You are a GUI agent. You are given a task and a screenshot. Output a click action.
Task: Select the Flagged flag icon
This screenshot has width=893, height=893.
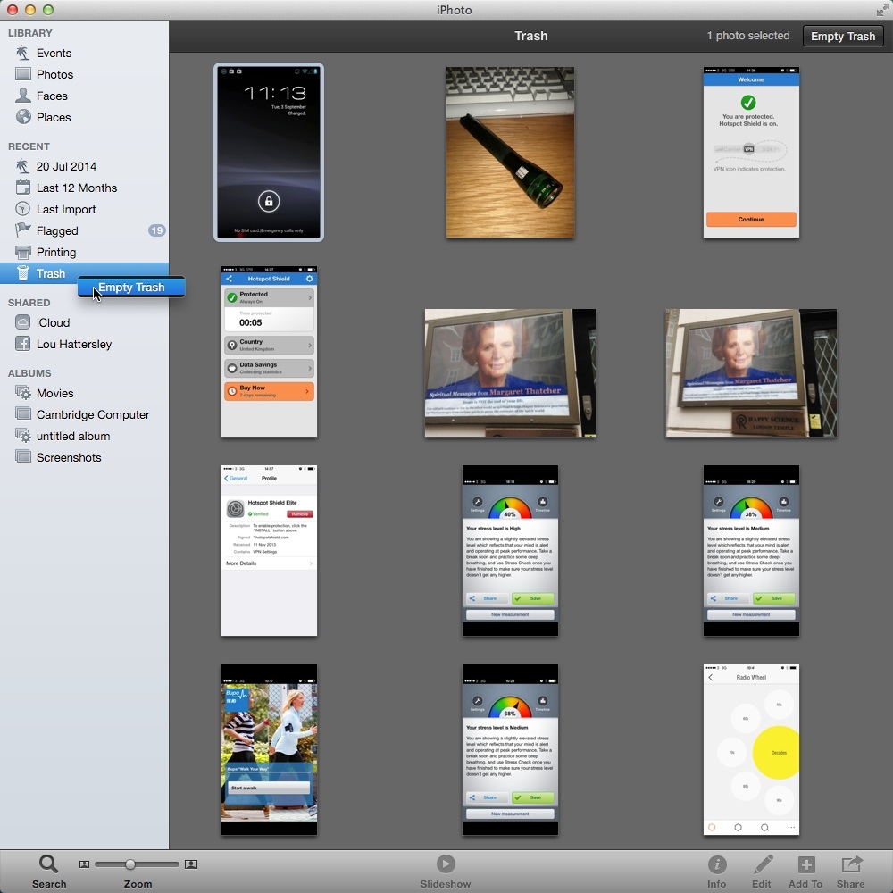[x=23, y=230]
